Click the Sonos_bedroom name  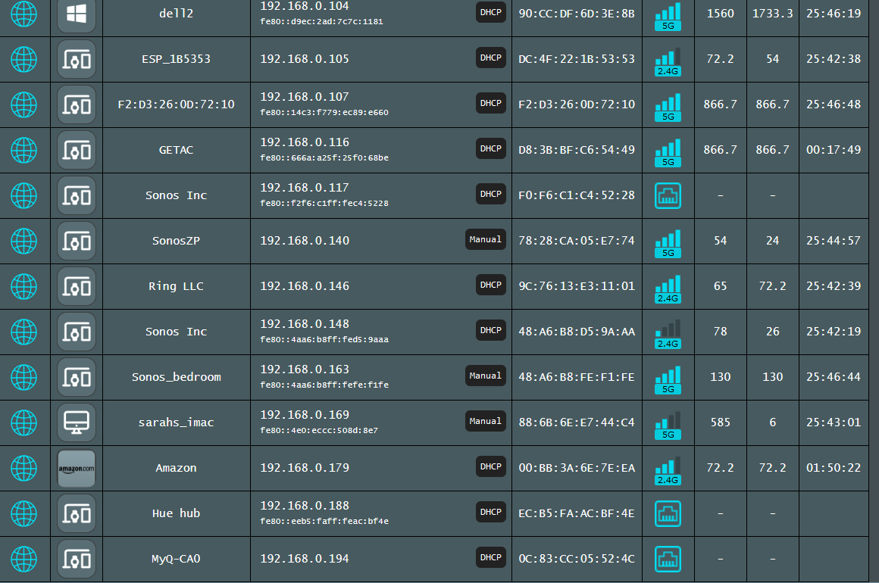pos(176,377)
